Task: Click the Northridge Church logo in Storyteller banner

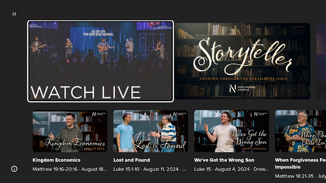Action: pos(242,88)
